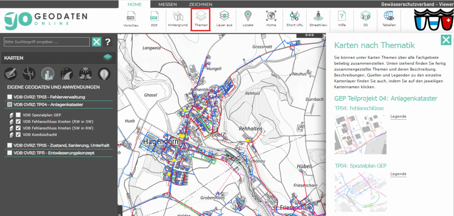Activate the Locate position tool

pos(248,19)
